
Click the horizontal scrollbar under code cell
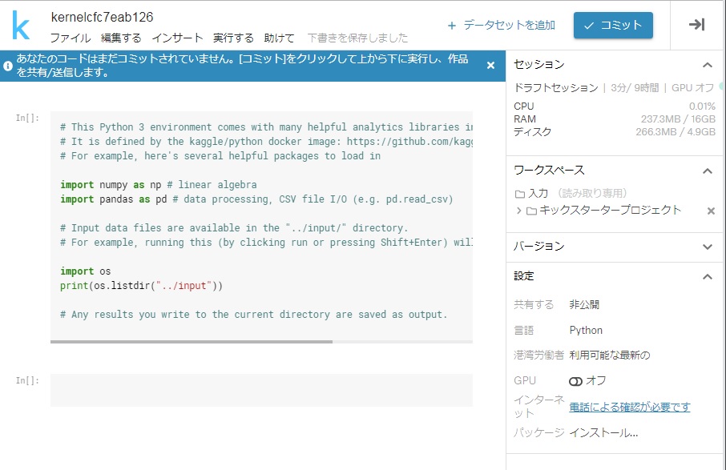(x=192, y=342)
